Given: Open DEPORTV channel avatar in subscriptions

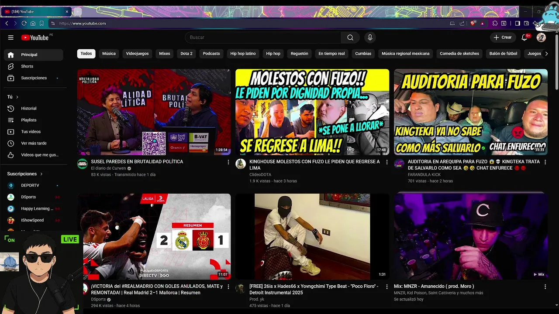Looking at the screenshot, I should (11, 185).
